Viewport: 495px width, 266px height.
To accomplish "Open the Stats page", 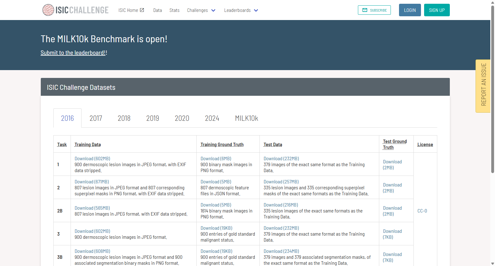I will pos(174,10).
